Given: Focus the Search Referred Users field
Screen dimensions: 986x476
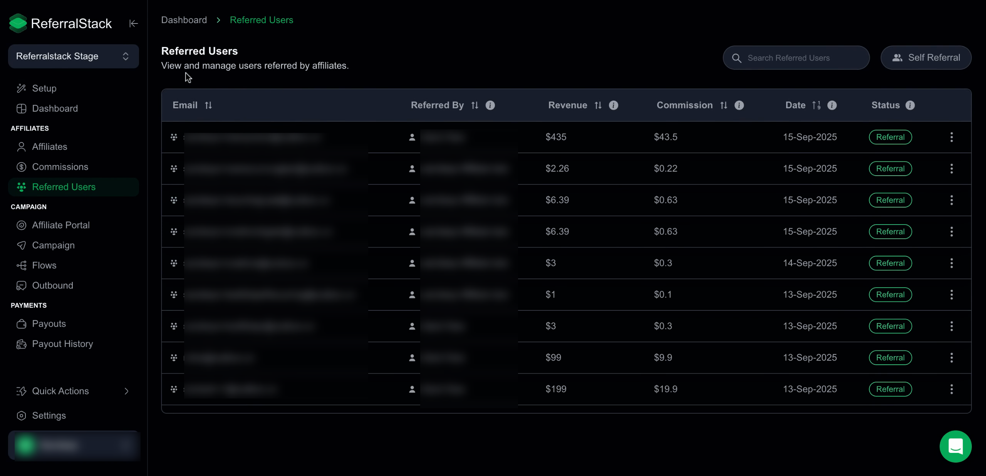Looking at the screenshot, I should click(x=796, y=58).
